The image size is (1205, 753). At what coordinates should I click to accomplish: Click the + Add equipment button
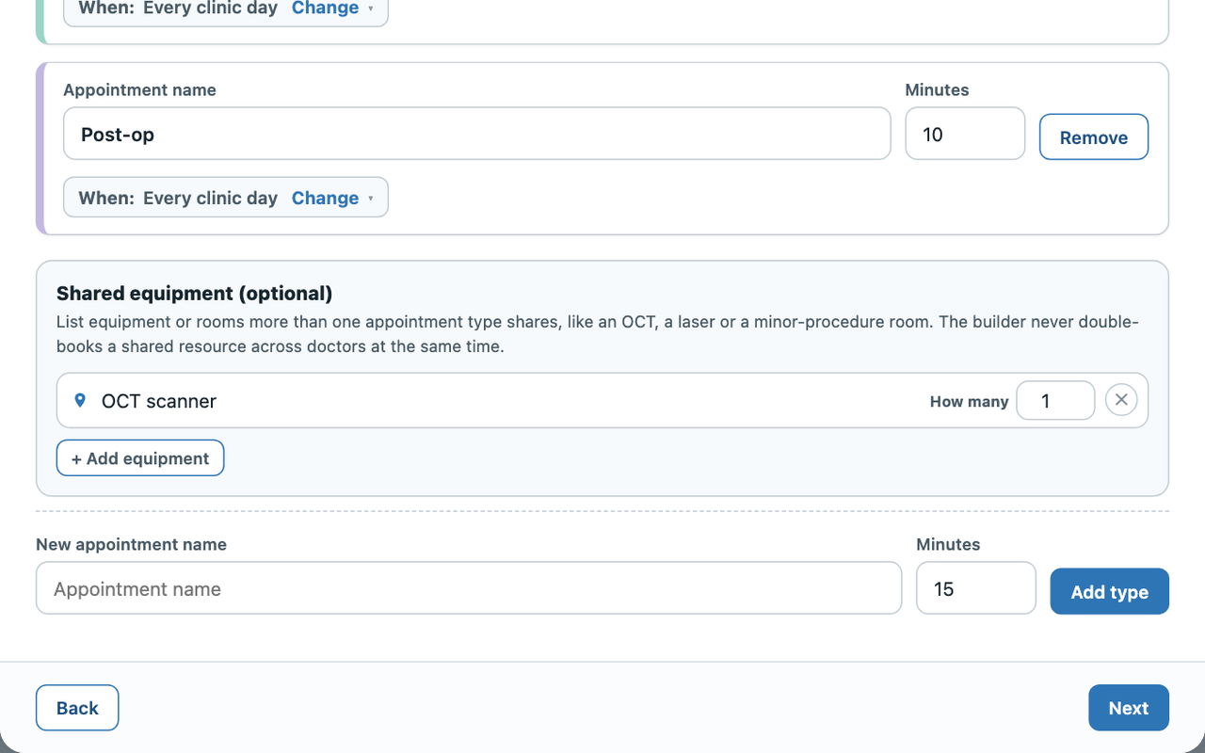tap(140, 458)
